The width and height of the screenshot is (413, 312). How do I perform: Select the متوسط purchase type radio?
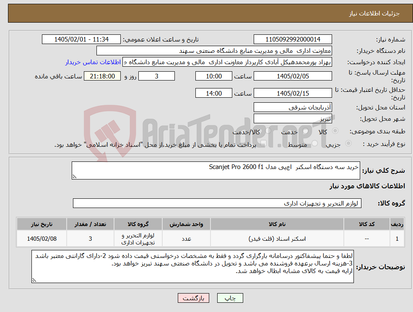tap(315, 143)
